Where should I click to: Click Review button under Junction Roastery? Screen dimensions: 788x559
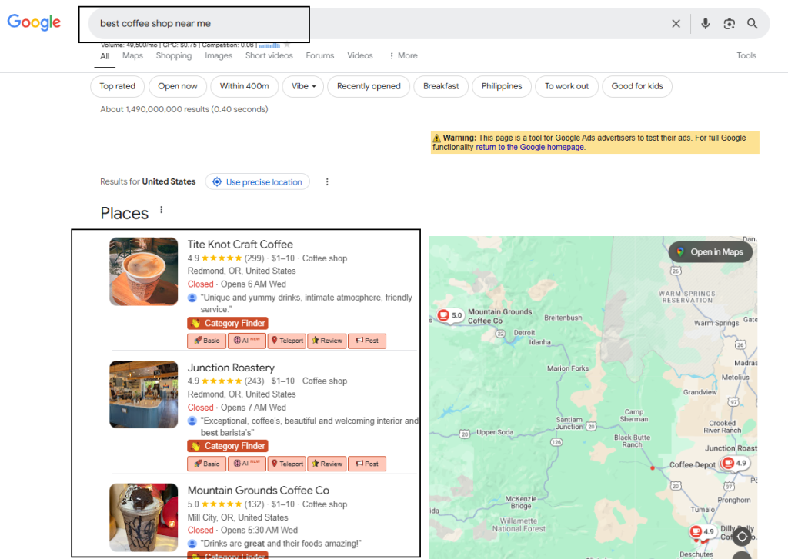click(x=326, y=464)
